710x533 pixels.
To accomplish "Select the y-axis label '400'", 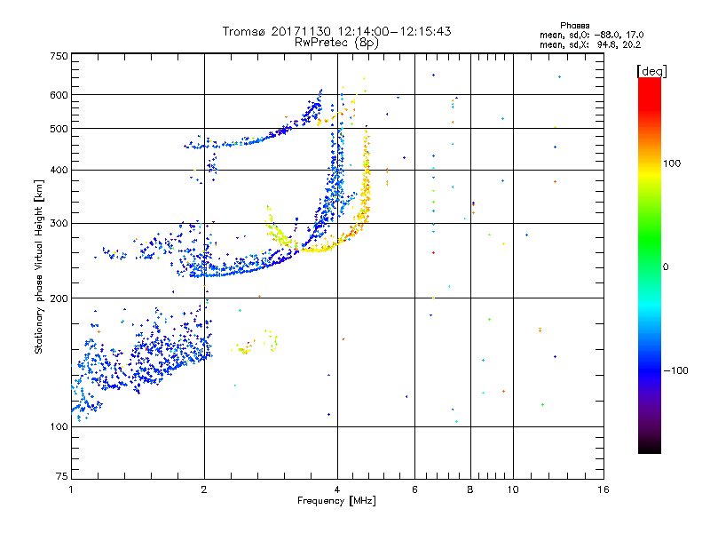I will tap(59, 170).
